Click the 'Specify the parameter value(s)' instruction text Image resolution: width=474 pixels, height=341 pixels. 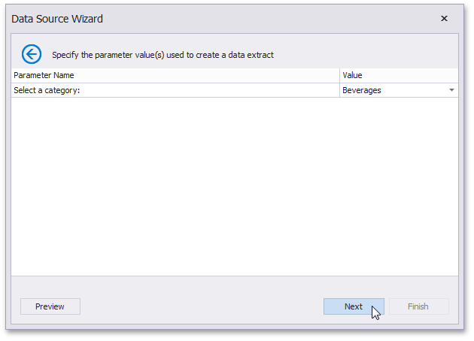(163, 55)
